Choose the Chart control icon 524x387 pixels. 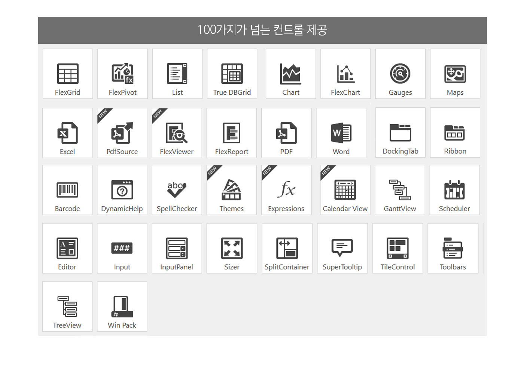point(291,74)
